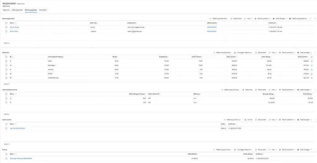317x163 pixels.
Task: Tick checkbox for the Lieferant party row
Action: pyautogui.click(x=7, y=32)
